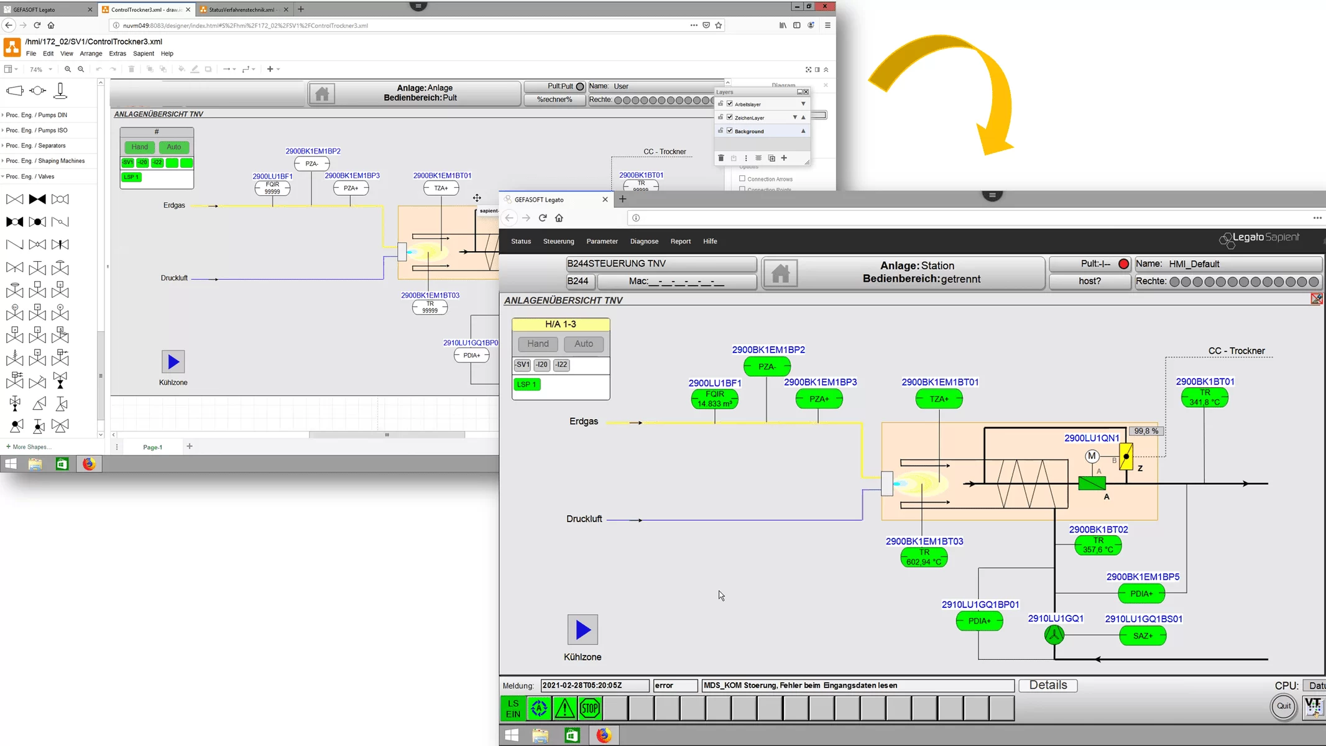Toggle the format panel icon
The image size is (1326, 746).
817,70
